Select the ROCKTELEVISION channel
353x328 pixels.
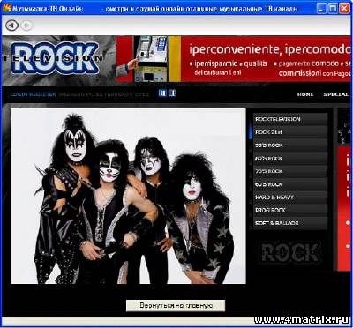click(290, 119)
